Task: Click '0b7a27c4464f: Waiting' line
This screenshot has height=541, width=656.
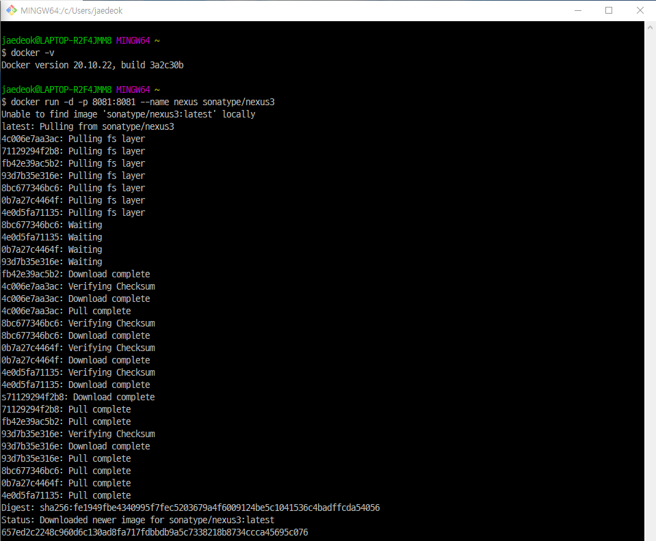Action: point(52,249)
